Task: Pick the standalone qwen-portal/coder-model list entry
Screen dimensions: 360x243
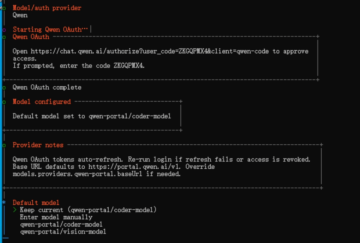Action: pos(61,225)
